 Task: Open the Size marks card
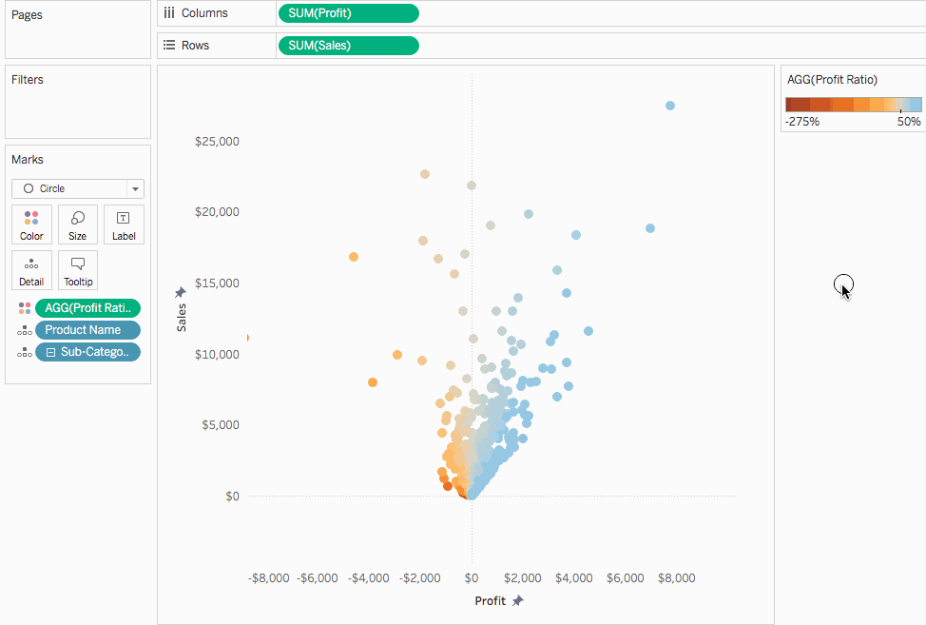click(77, 225)
